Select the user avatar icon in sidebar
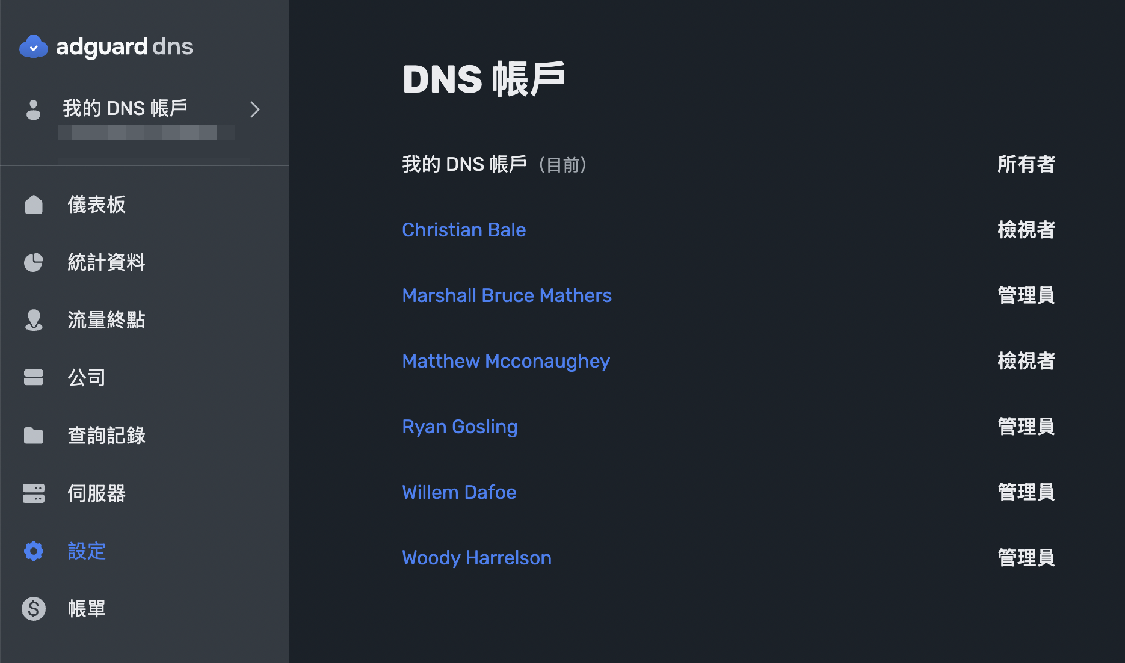This screenshot has height=663, width=1125. click(x=34, y=109)
